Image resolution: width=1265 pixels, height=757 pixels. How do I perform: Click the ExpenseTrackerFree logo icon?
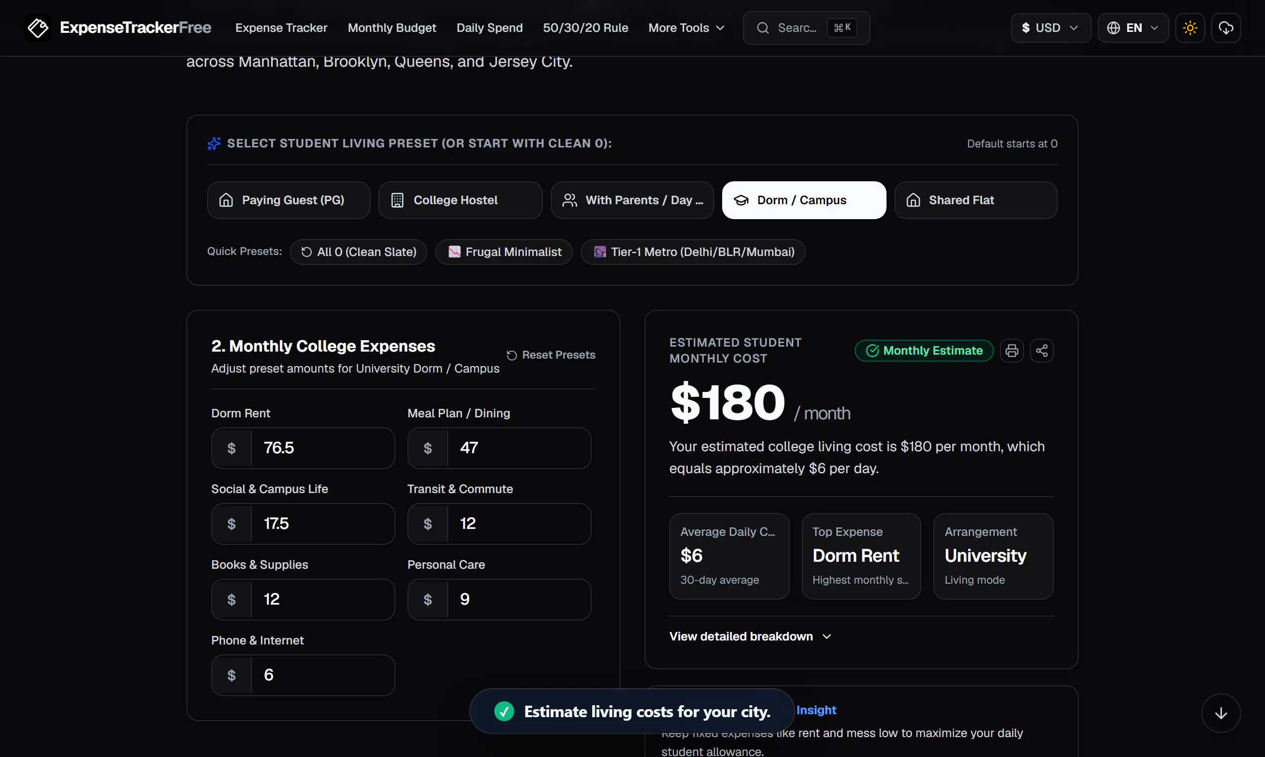pos(38,27)
